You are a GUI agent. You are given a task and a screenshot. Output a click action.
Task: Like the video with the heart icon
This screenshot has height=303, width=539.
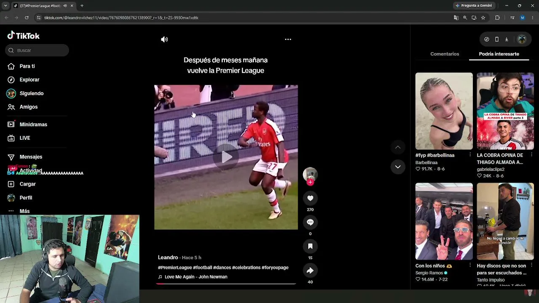point(310,198)
